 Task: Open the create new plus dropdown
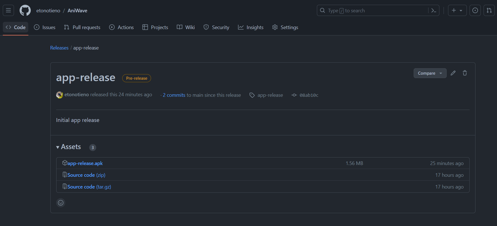pyautogui.click(x=457, y=10)
